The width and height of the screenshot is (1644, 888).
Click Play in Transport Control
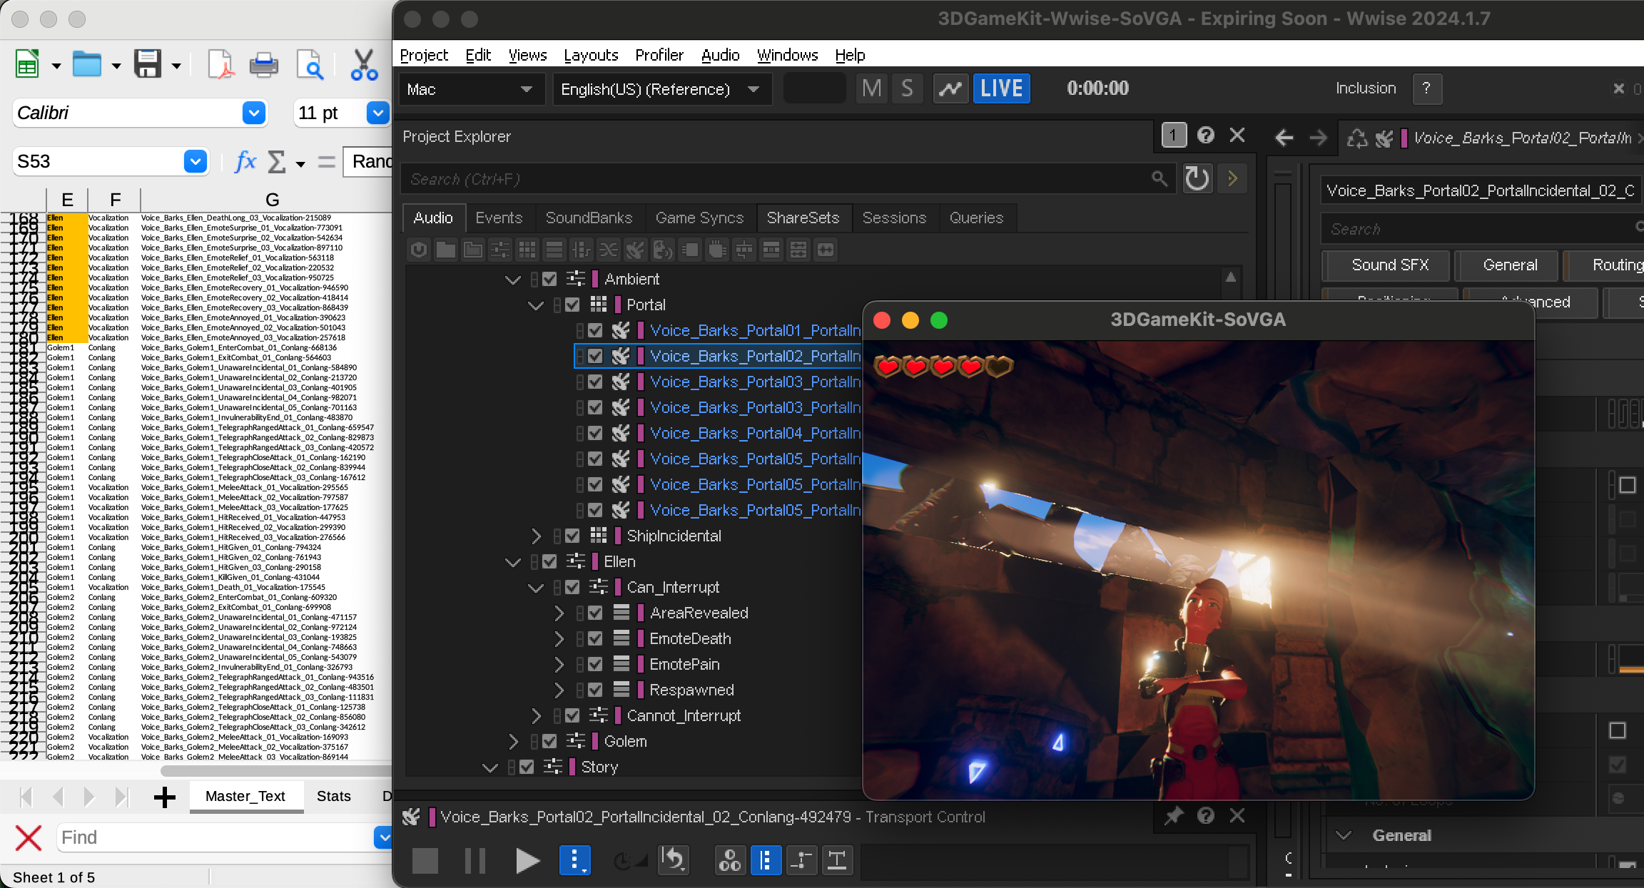click(x=527, y=860)
